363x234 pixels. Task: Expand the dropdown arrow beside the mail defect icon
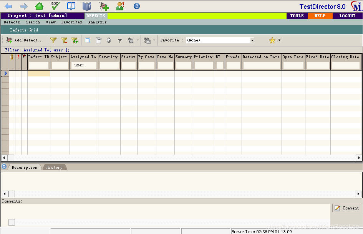pos(154,40)
